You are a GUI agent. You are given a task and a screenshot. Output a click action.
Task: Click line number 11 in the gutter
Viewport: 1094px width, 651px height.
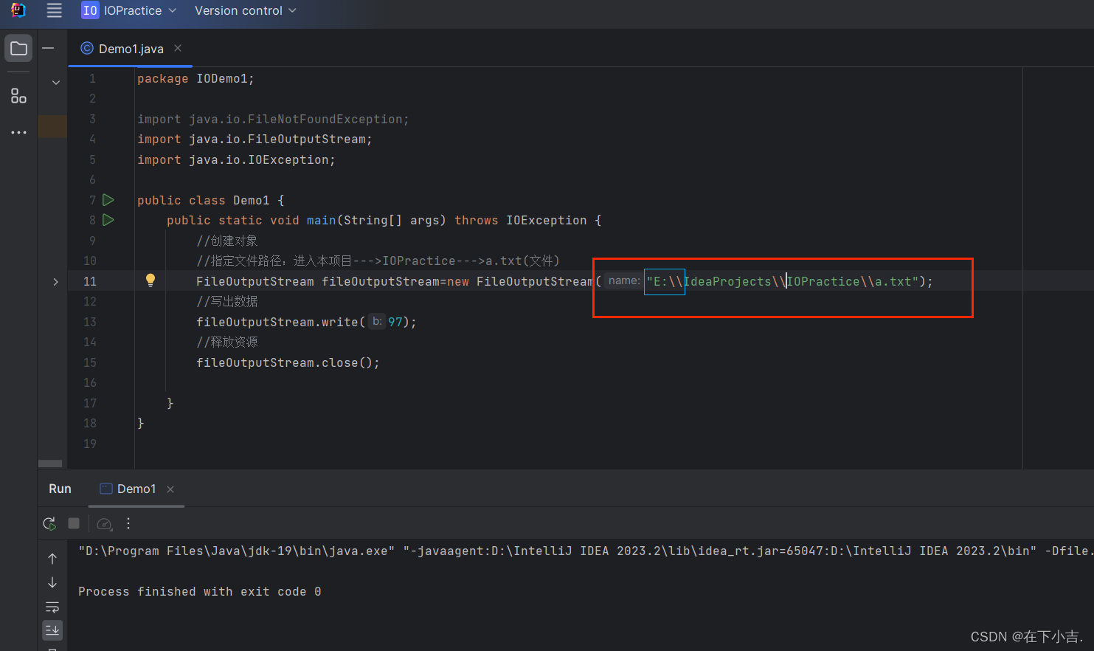pos(89,281)
